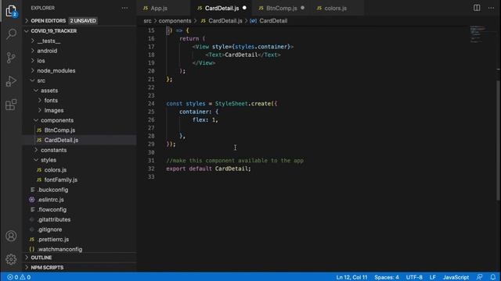Change end-of-line sequence LF
501x281 pixels.
click(433, 277)
